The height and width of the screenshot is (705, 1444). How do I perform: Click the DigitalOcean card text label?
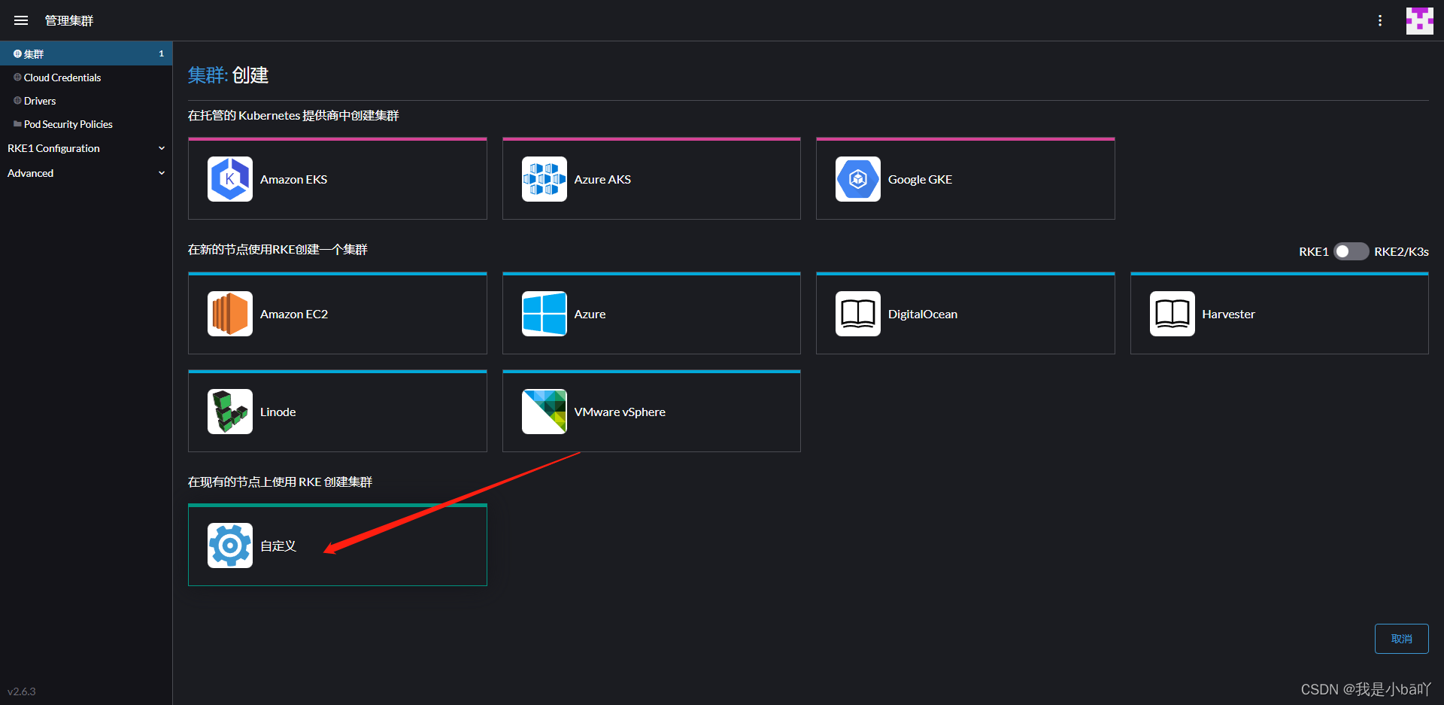[x=923, y=314]
